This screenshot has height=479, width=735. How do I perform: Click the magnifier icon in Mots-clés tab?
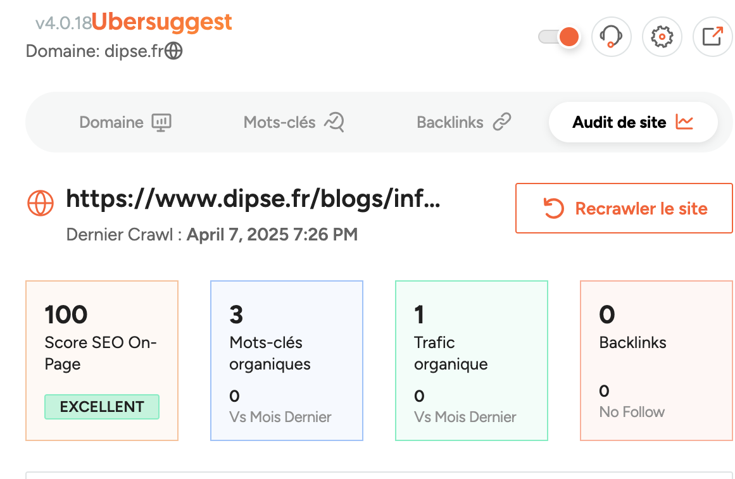click(334, 122)
